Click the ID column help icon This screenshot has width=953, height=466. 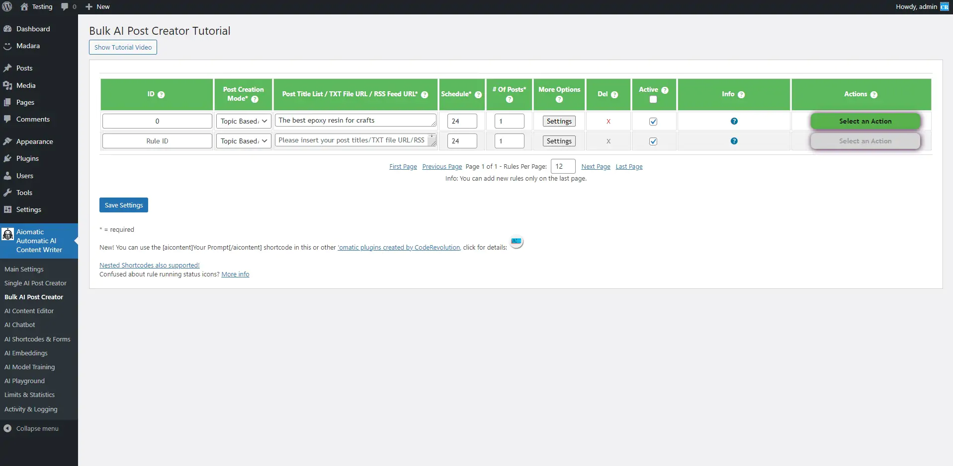[x=161, y=94]
